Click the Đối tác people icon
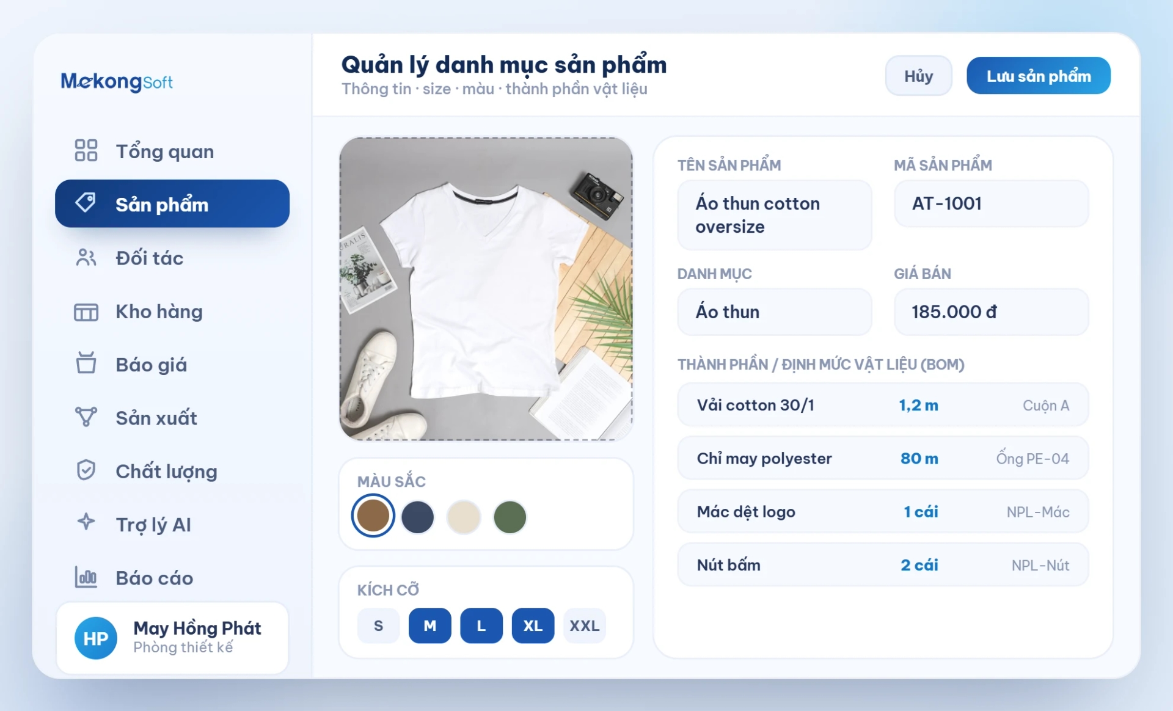This screenshot has height=711, width=1173. point(86,258)
